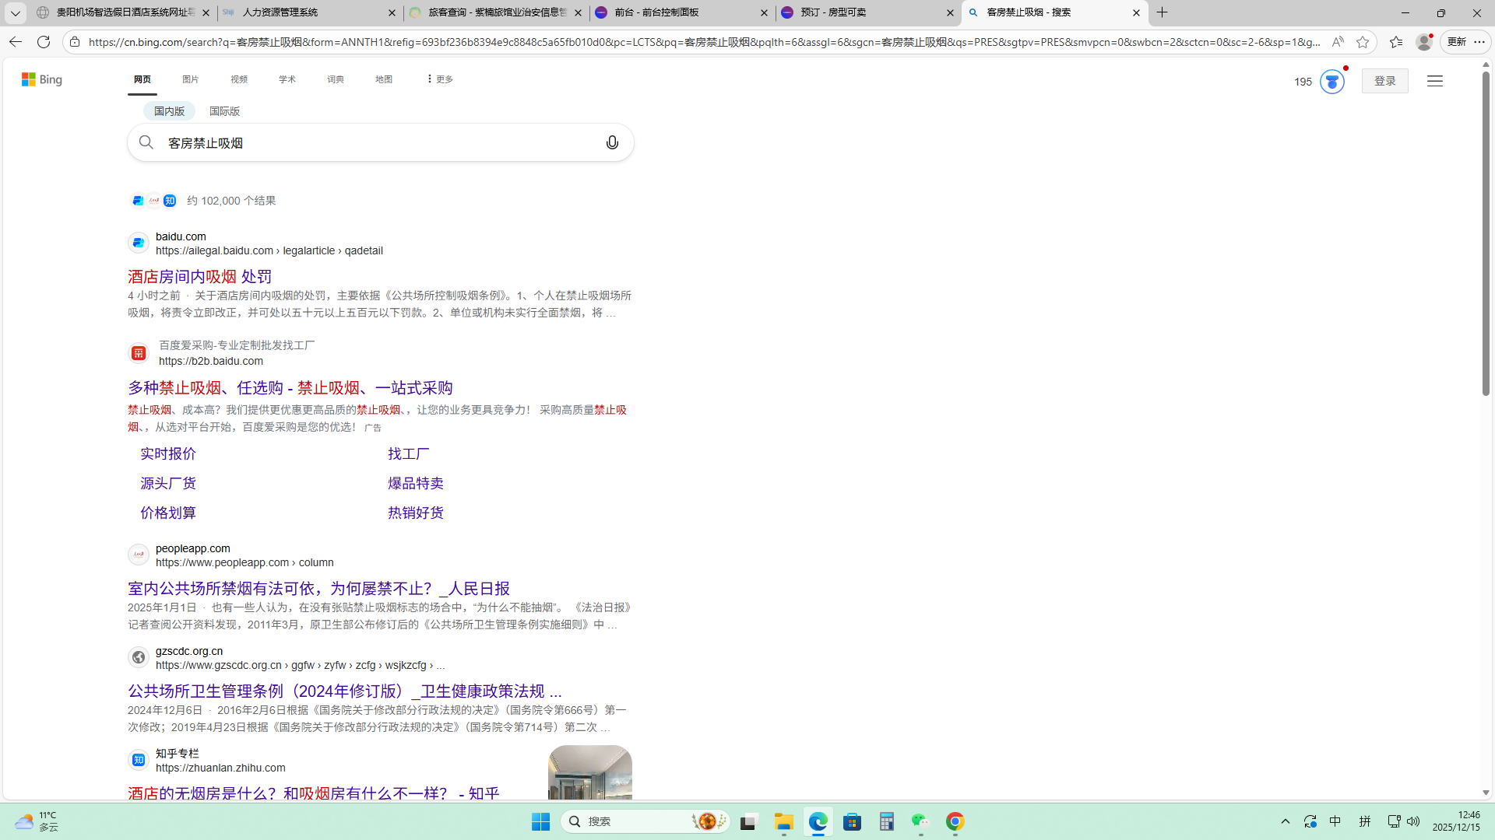Toggle the 中 input language indicator
The image size is (1495, 840).
point(1335,821)
